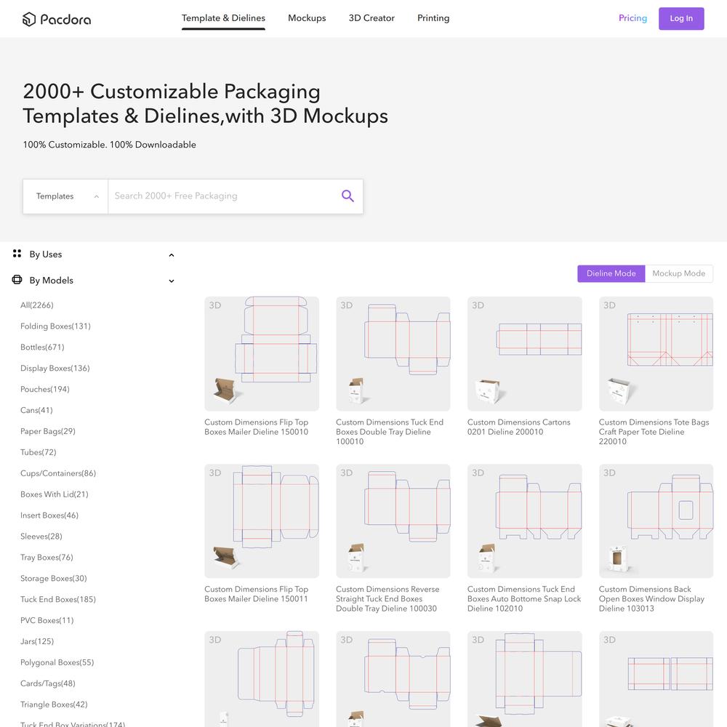
Task: Click mockup preview on Back Open Boxes Window card
Action: tap(619, 558)
